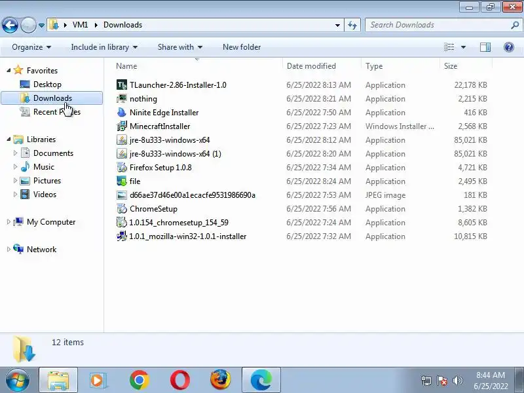Click the Back navigation arrow
The width and height of the screenshot is (524, 393).
coord(10,25)
